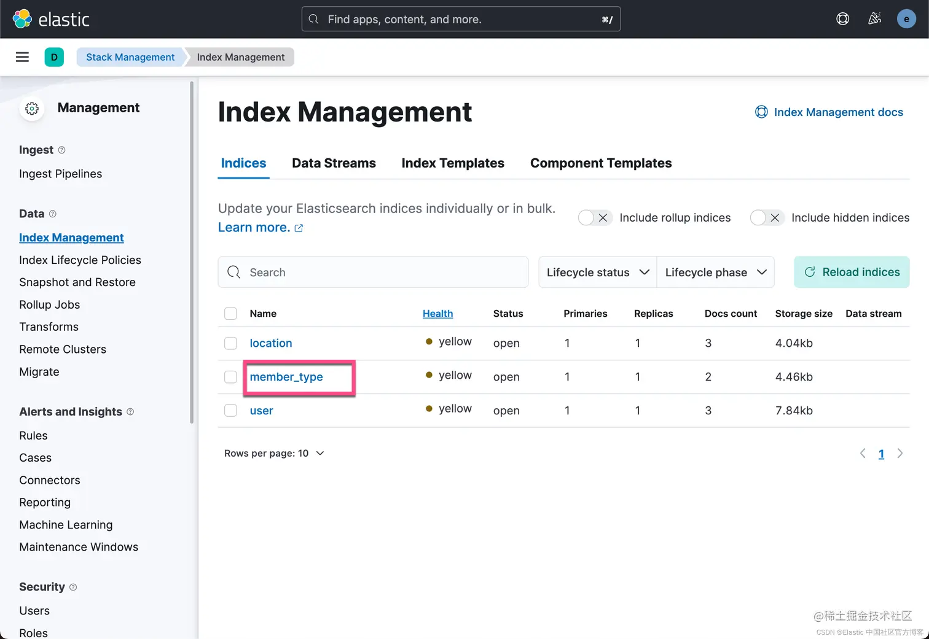Open Machine Learning in sidebar
This screenshot has width=929, height=639.
pyautogui.click(x=66, y=525)
